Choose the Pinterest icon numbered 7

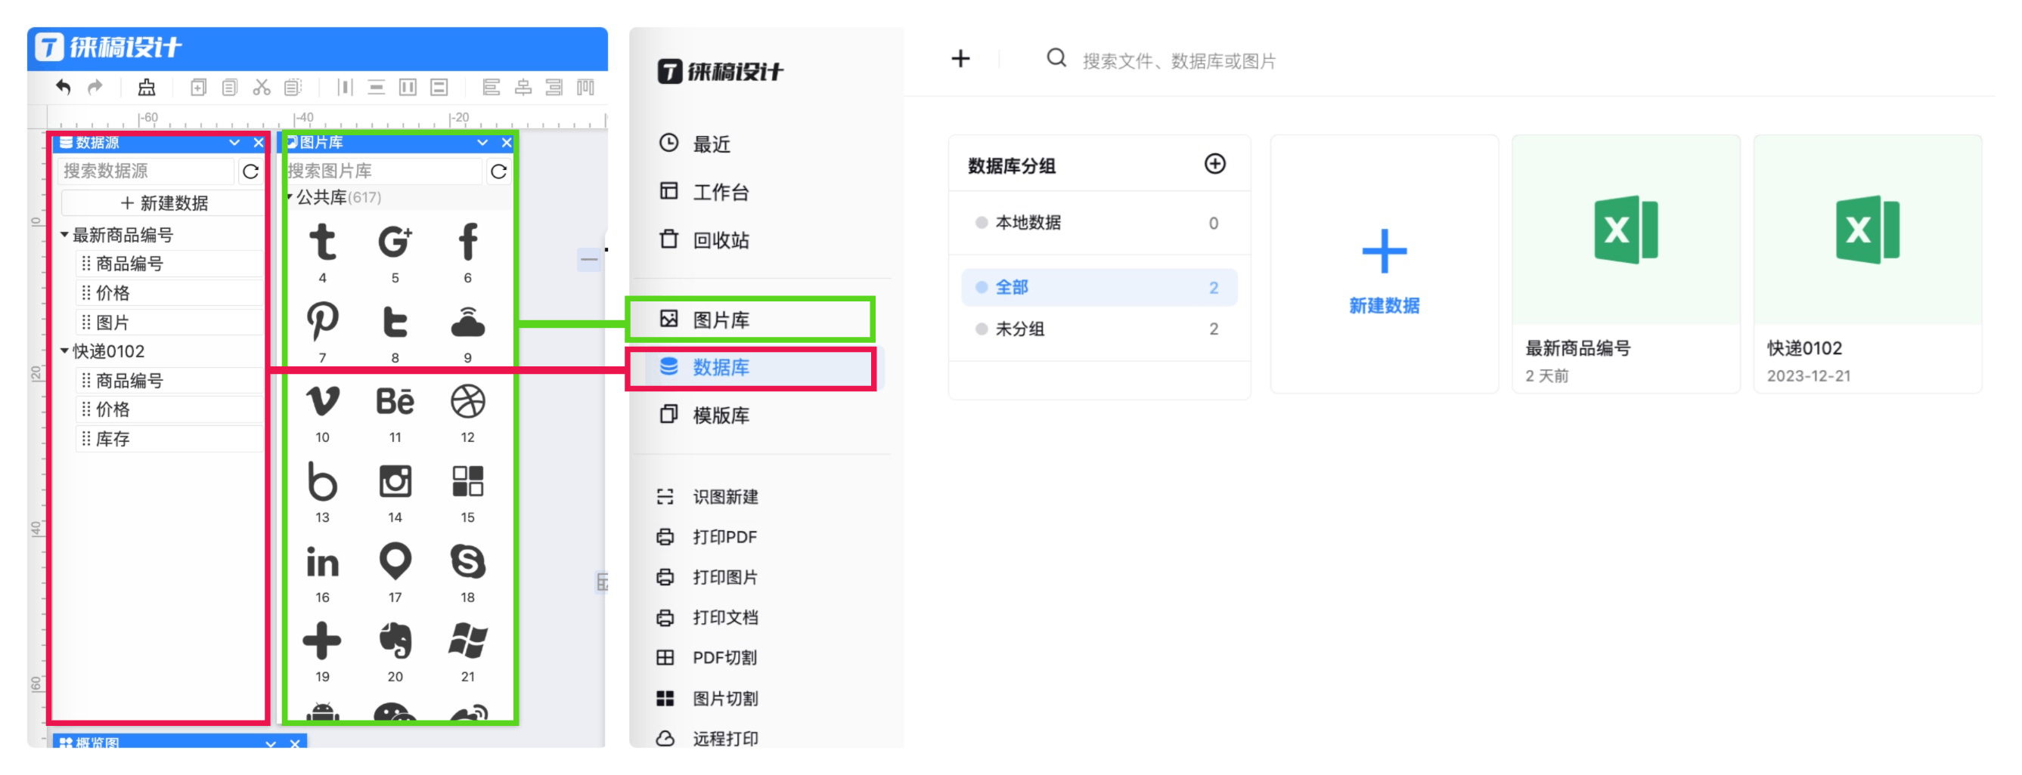322,322
